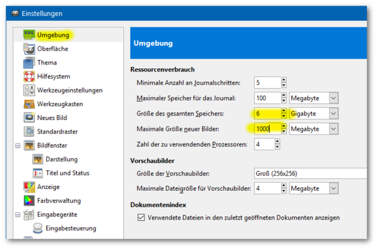Click the Maximale Größe neuer Bilder field

267,129
